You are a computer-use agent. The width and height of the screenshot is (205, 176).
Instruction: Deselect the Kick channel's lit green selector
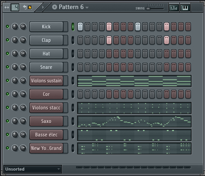(73, 27)
